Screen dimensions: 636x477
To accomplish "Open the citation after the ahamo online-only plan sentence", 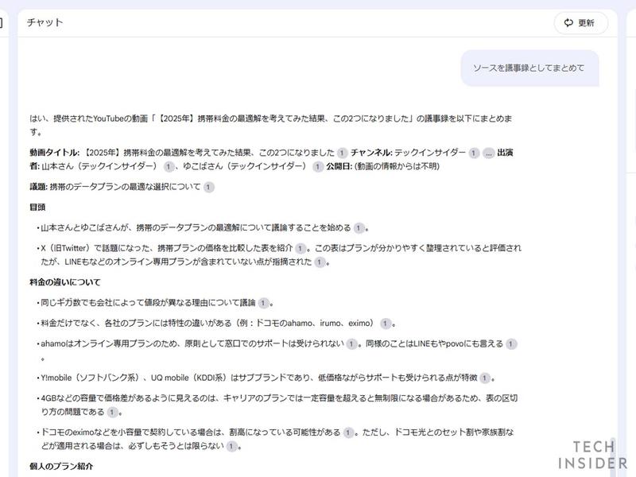I will pyautogui.click(x=350, y=342).
